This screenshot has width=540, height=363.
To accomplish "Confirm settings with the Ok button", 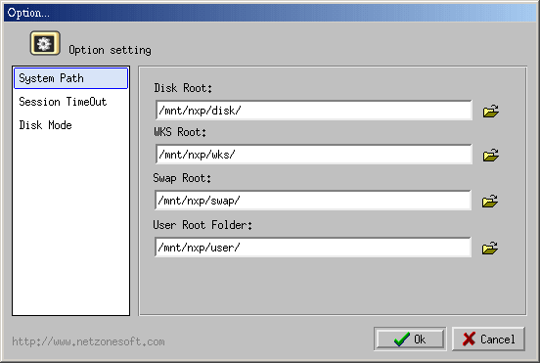I will 410,340.
